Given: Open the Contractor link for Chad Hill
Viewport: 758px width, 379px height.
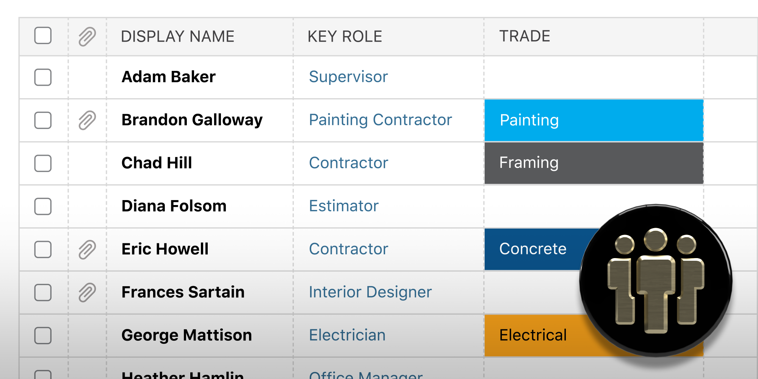Looking at the screenshot, I should coord(348,163).
